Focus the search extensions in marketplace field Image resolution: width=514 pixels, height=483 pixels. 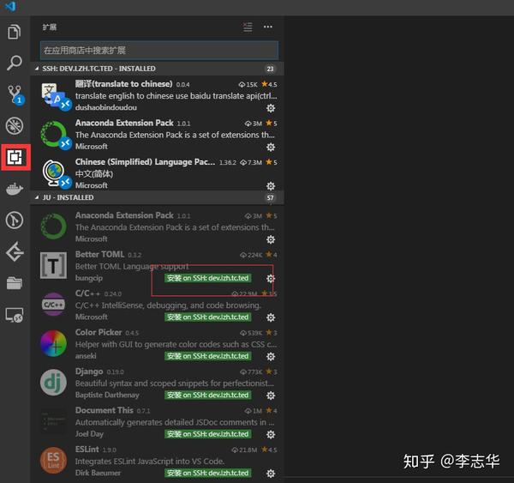(159, 51)
